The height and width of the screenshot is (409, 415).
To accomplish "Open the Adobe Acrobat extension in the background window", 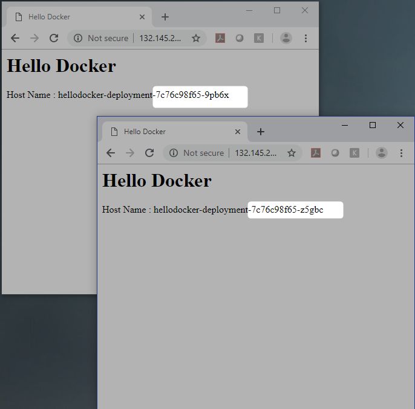I will [x=220, y=38].
